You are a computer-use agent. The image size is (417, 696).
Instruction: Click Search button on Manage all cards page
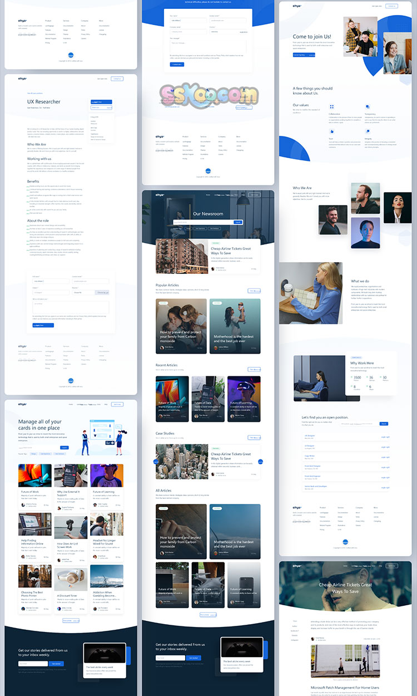pos(64,448)
